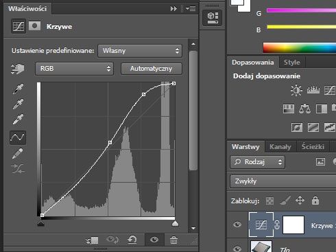Select the layer mask icon next to Krzywe

tap(34, 26)
